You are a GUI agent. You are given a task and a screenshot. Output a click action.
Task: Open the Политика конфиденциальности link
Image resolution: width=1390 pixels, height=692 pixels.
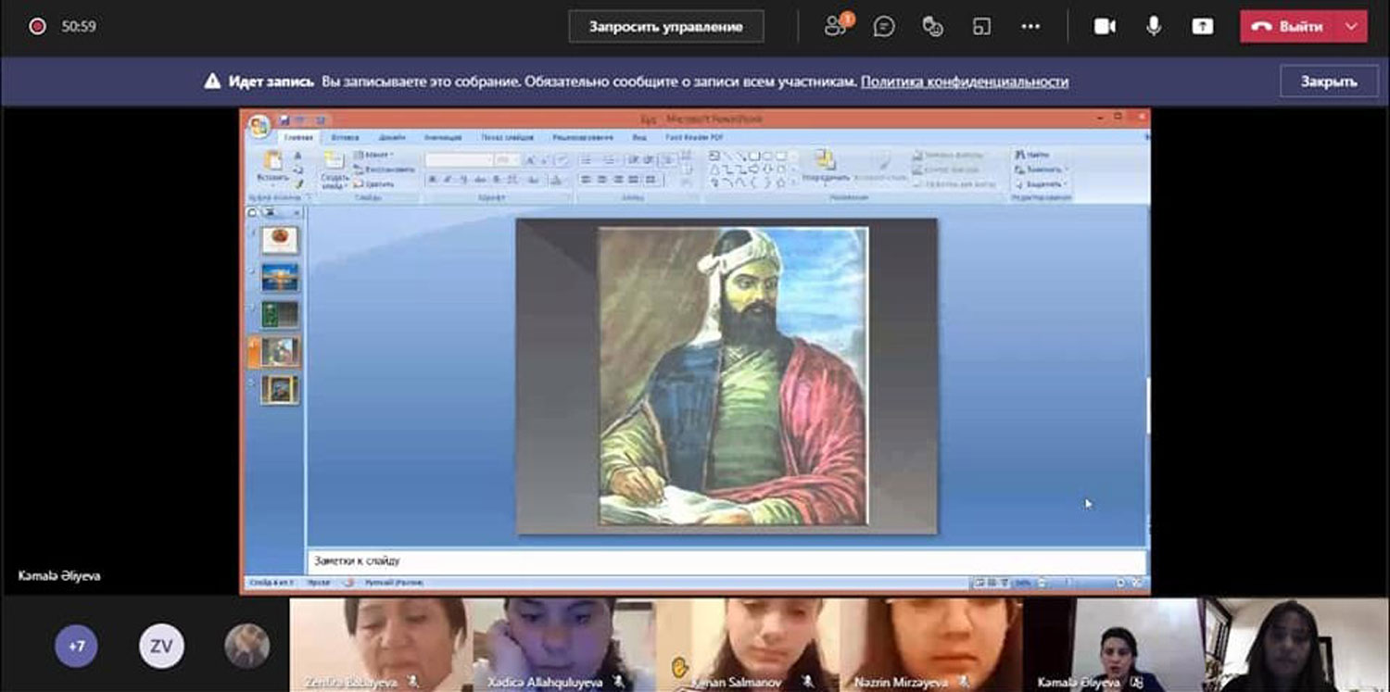point(964,82)
